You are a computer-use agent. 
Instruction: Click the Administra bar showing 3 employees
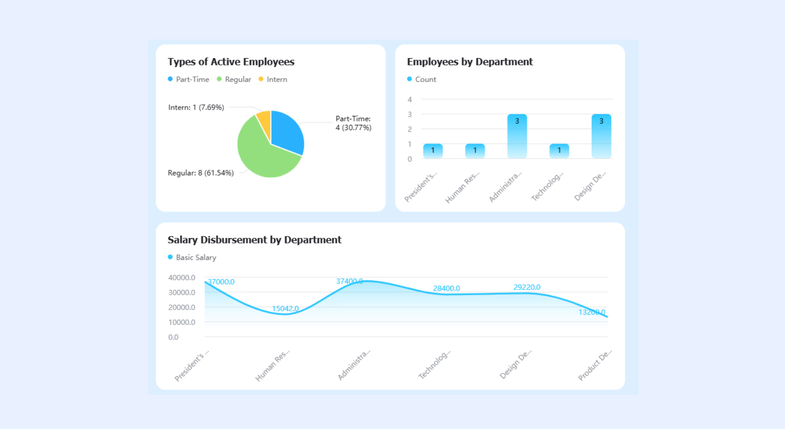(517, 136)
